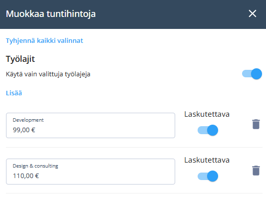Select the 99,00 € price value
Viewport: 266px width, 198px height.
(24, 130)
